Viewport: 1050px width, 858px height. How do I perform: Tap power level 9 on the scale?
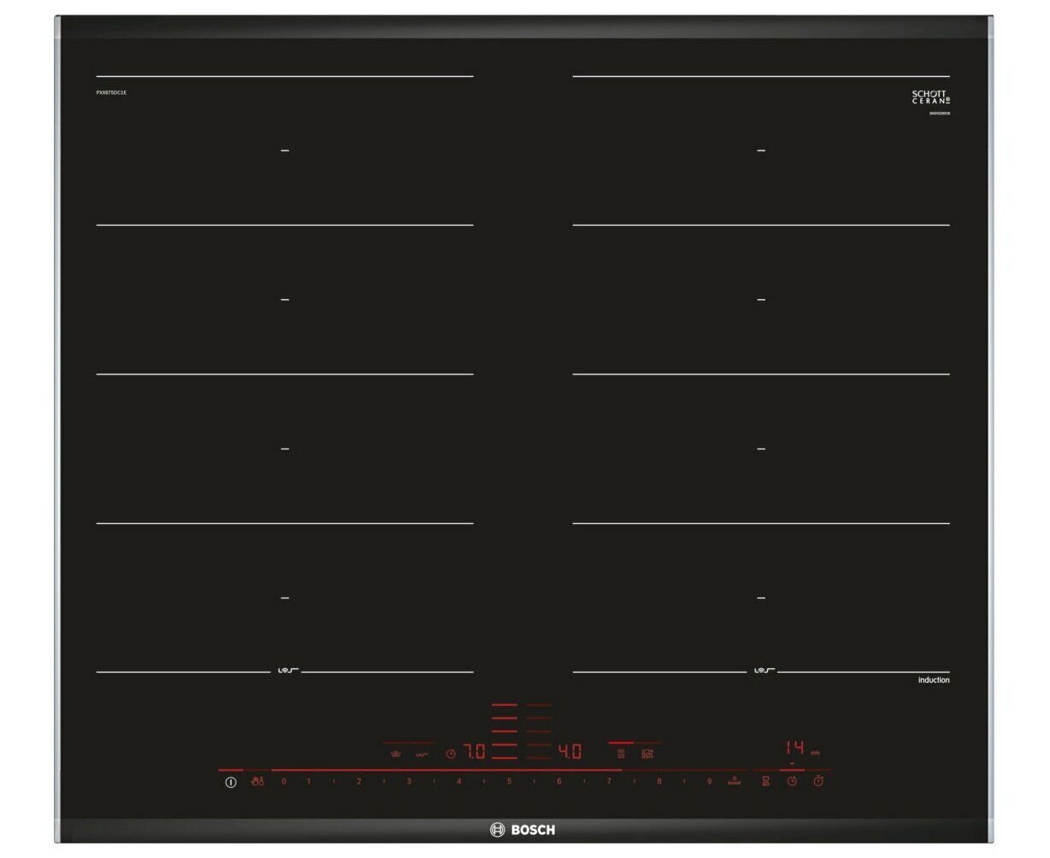pos(709,781)
